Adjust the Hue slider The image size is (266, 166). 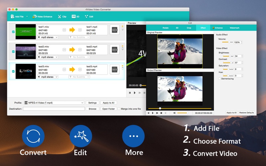pos(228,75)
